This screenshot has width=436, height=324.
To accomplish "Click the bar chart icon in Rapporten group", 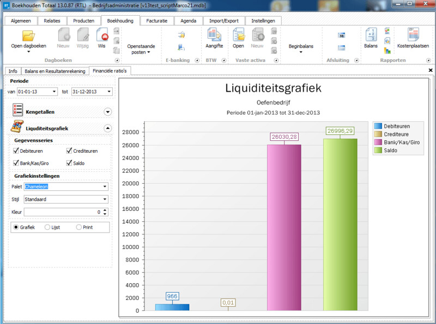I will click(x=387, y=51).
